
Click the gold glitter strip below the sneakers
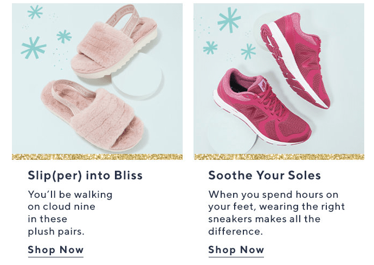click(x=279, y=157)
